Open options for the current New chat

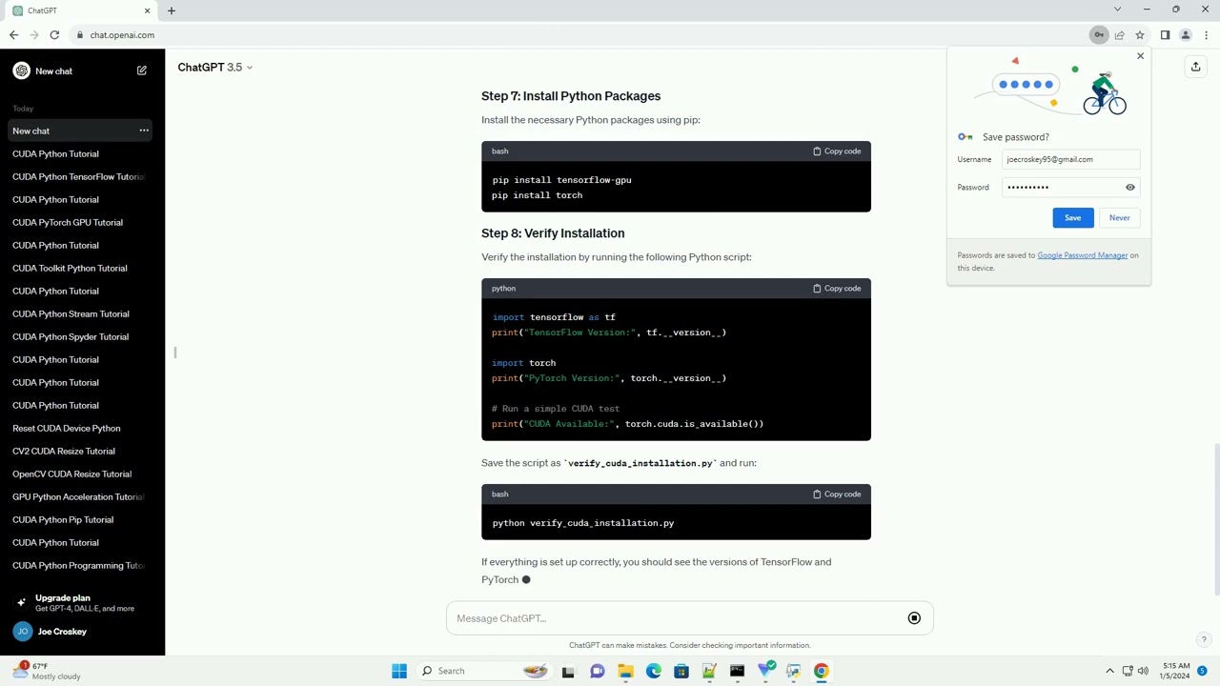[x=144, y=131]
